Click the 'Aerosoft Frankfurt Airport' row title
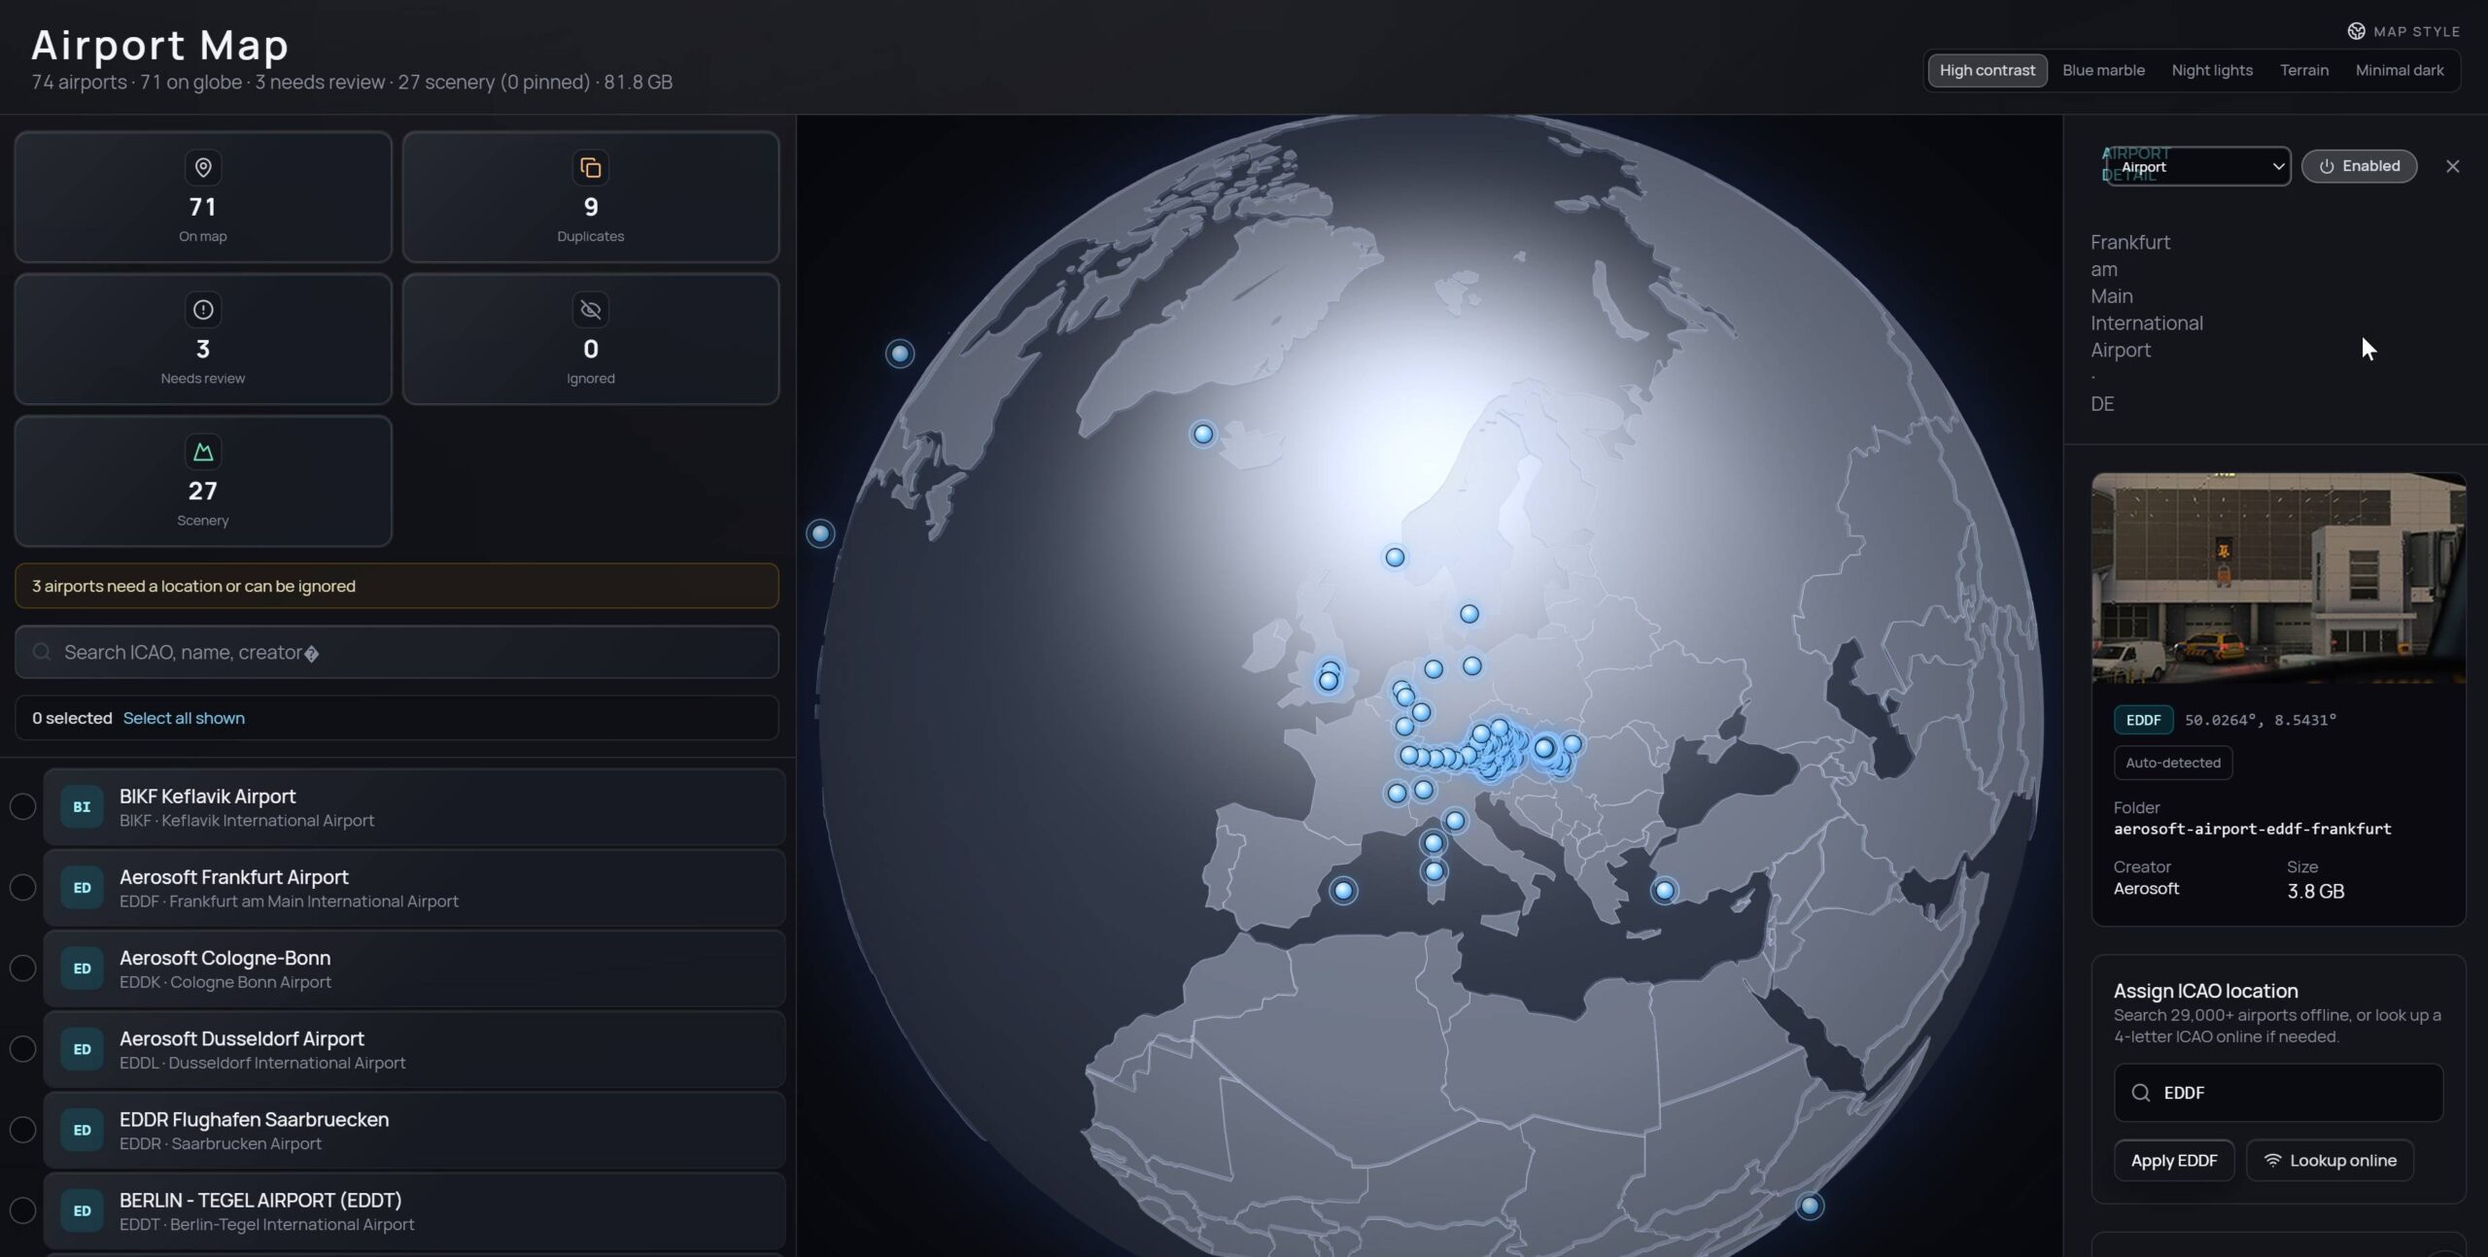 pos(234,877)
